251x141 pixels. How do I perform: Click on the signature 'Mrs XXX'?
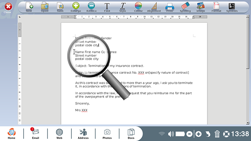[x=81, y=110]
